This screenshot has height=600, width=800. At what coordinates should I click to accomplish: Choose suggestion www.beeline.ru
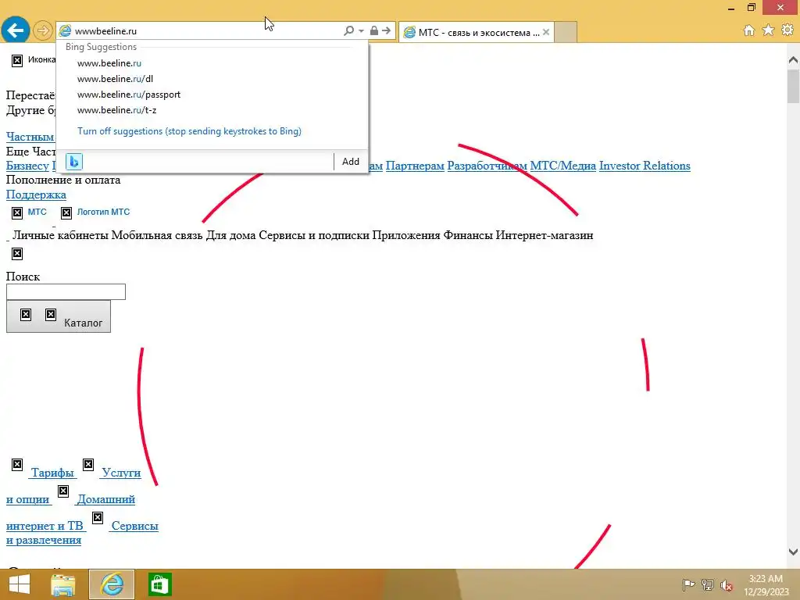click(x=109, y=63)
